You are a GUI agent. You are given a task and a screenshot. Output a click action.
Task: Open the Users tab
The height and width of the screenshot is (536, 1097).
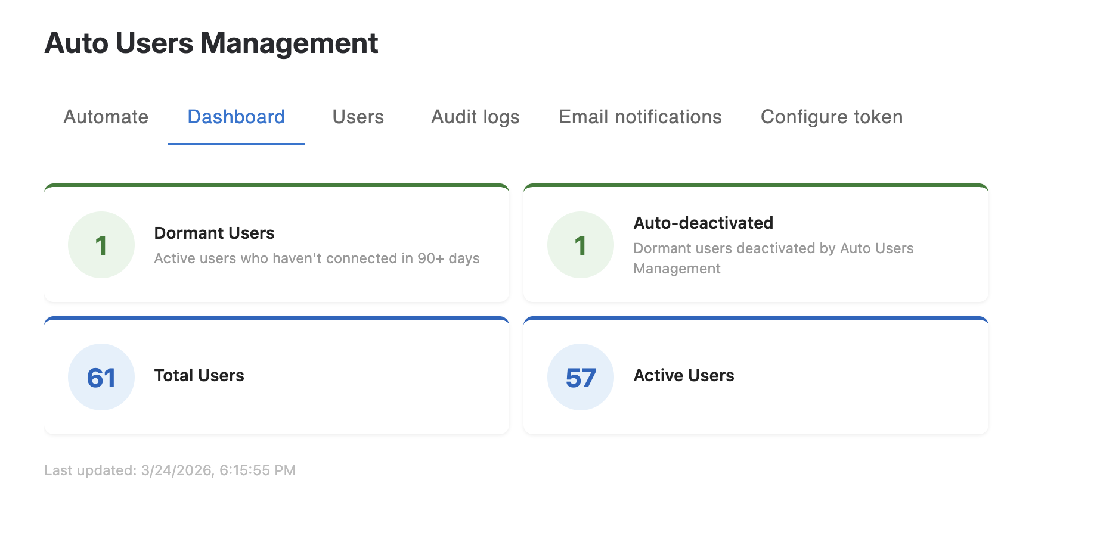click(358, 117)
